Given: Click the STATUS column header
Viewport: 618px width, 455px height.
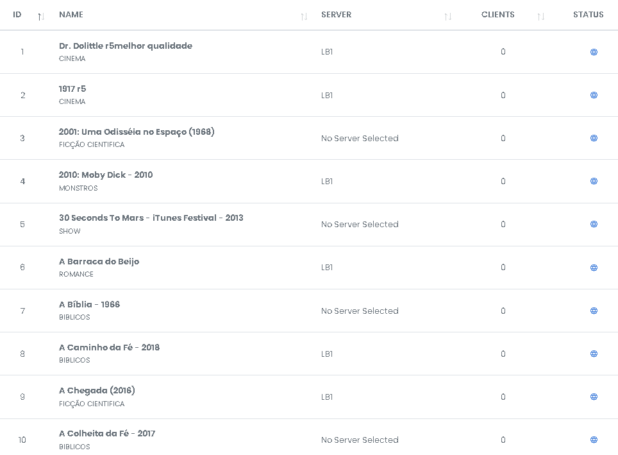Looking at the screenshot, I should point(588,15).
